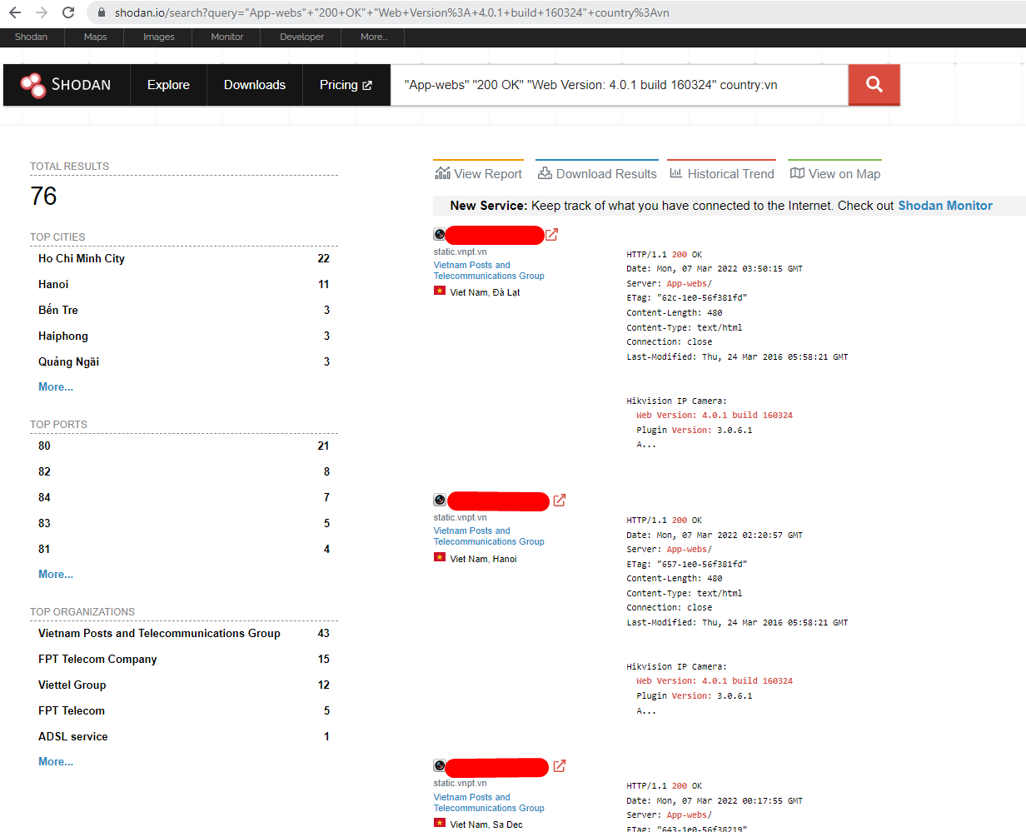Image resolution: width=1026 pixels, height=832 pixels.
Task: Expand More... under Top Organizations
Action: point(56,761)
